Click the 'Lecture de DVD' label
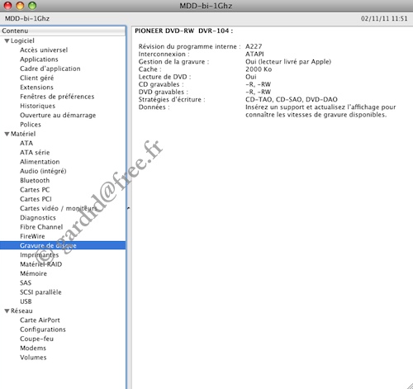The width and height of the screenshot is (413, 389). coord(164,77)
